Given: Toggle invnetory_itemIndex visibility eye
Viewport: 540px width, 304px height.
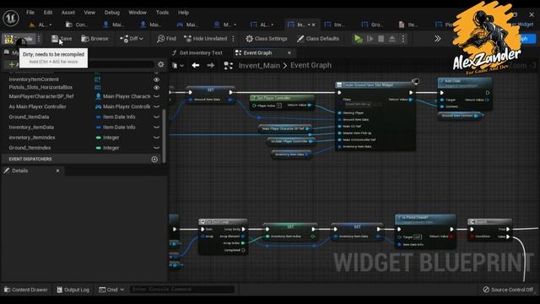Looking at the screenshot, I should pos(156,138).
